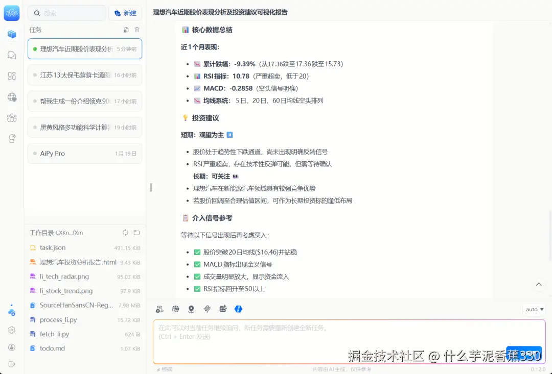Click the trash icon in the task panel header
552x374 pixels.
[136, 30]
